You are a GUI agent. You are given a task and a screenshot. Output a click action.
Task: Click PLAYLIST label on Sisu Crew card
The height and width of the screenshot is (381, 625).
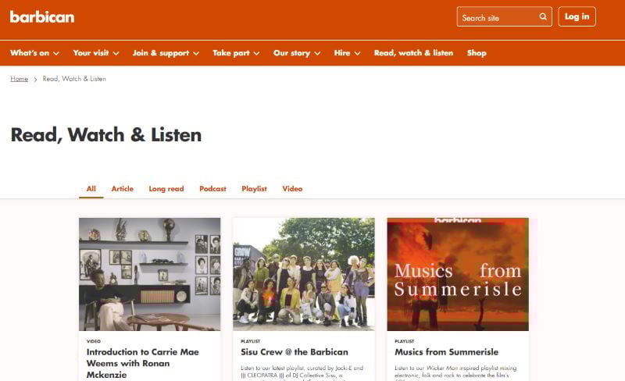coord(250,341)
